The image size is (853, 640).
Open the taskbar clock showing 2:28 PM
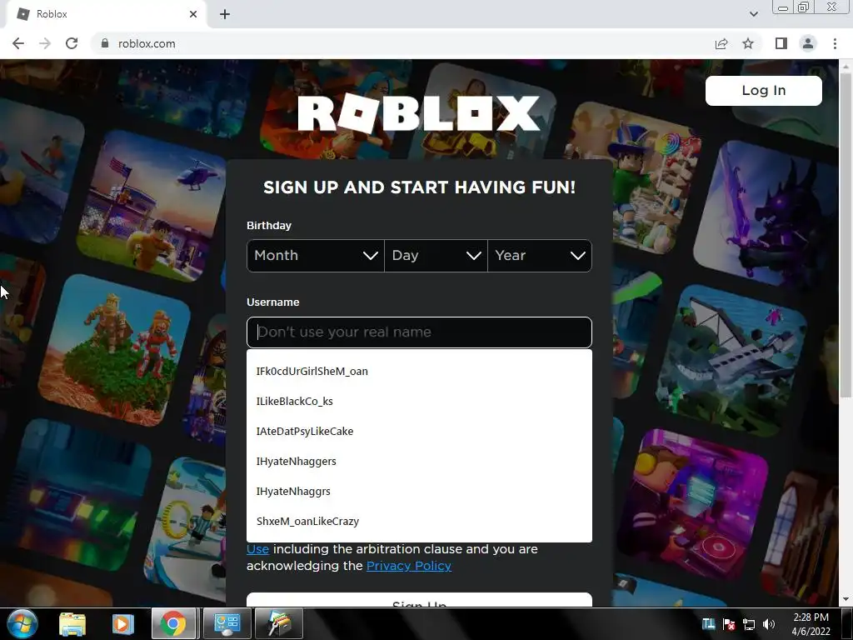pos(811,624)
